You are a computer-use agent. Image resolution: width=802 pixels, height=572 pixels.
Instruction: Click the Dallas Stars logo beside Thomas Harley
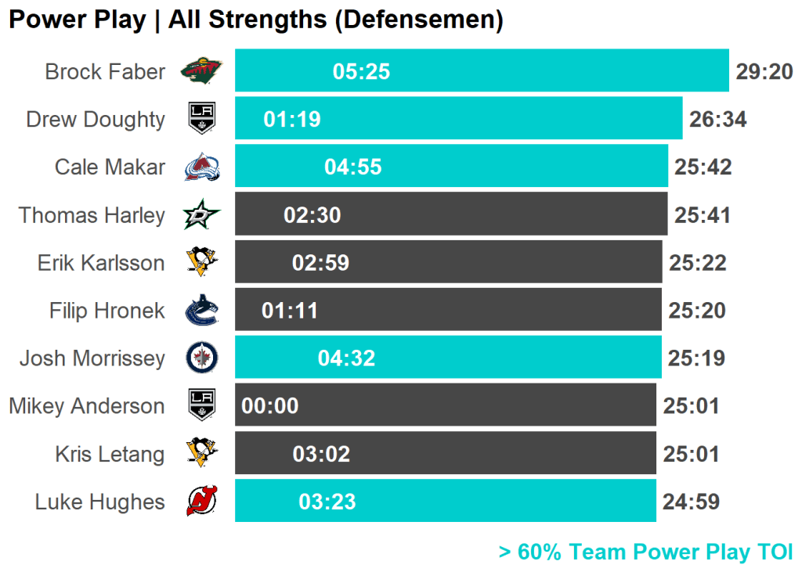201,215
